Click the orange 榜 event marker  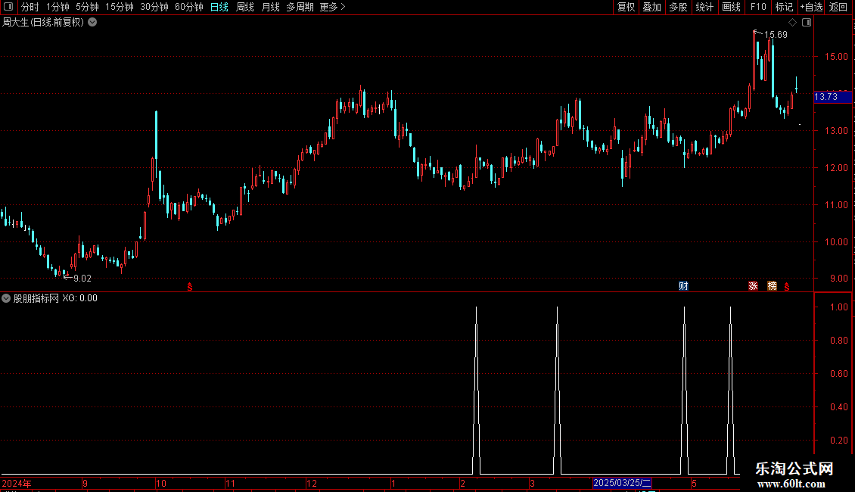point(772,286)
